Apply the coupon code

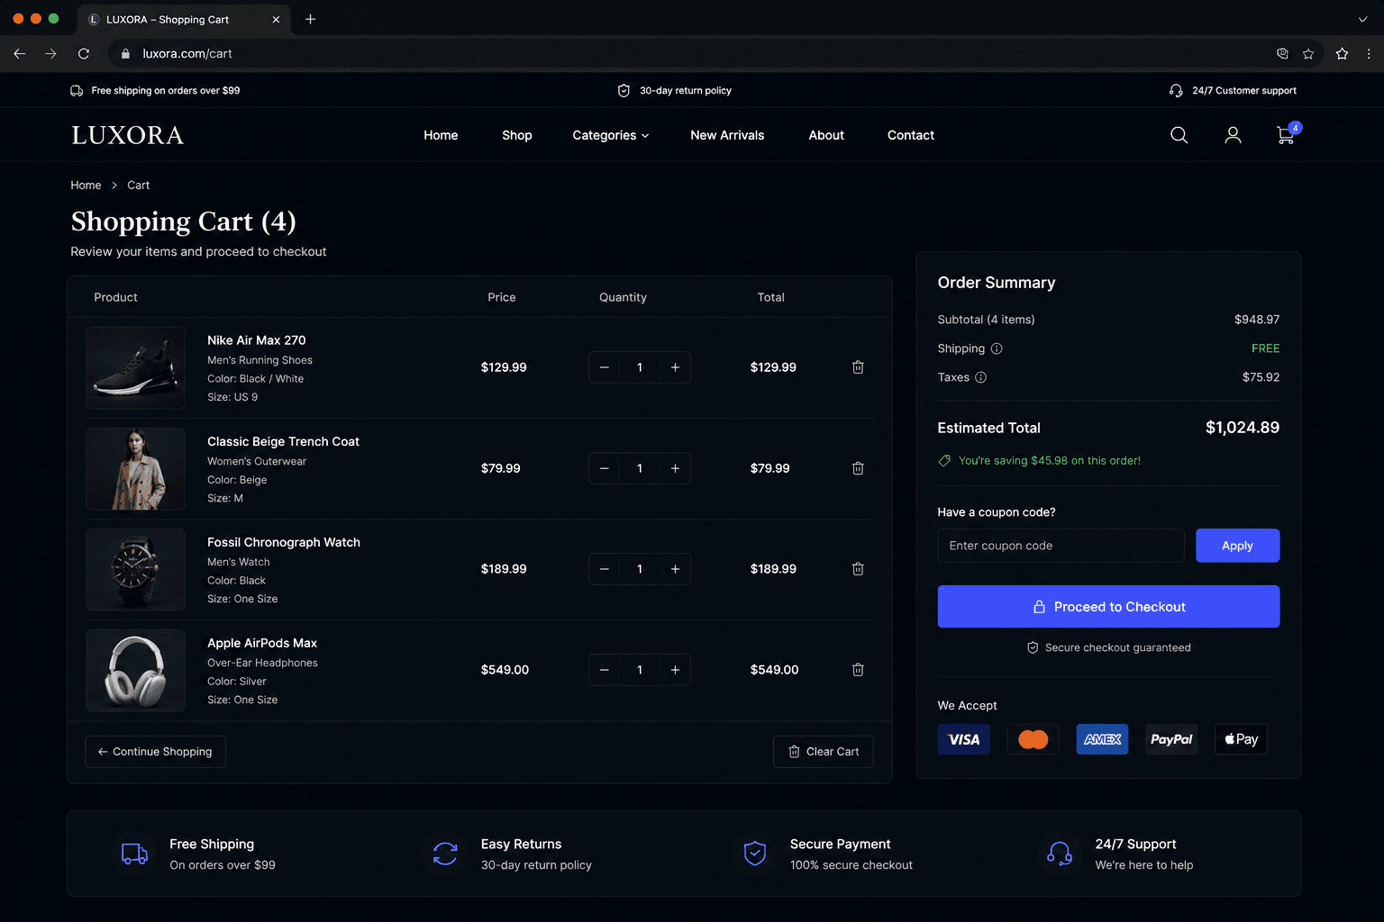tap(1237, 546)
